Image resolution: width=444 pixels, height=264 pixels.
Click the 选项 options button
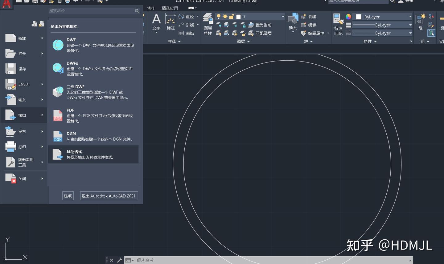[x=68, y=196]
